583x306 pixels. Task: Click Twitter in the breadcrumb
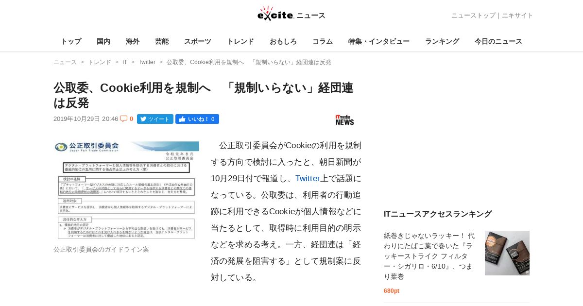click(x=147, y=62)
